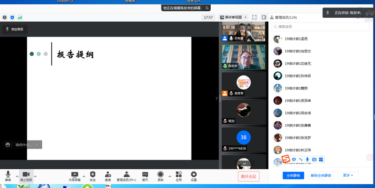This screenshot has width=375, height=188.
Task: Open the manage members panel button
Action: tap(126, 175)
